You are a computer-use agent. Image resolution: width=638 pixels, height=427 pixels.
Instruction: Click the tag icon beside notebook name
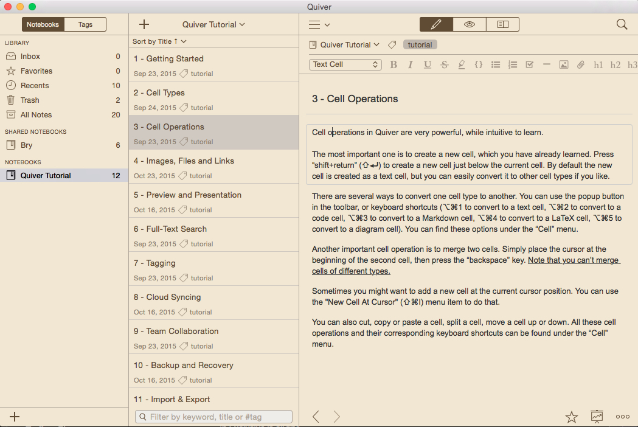tap(392, 45)
